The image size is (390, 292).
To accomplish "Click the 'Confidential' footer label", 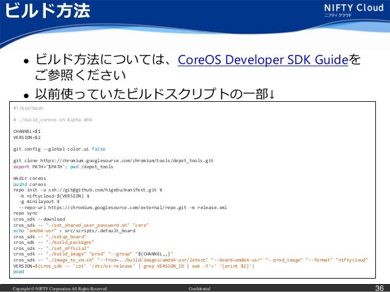I will tap(199, 289).
